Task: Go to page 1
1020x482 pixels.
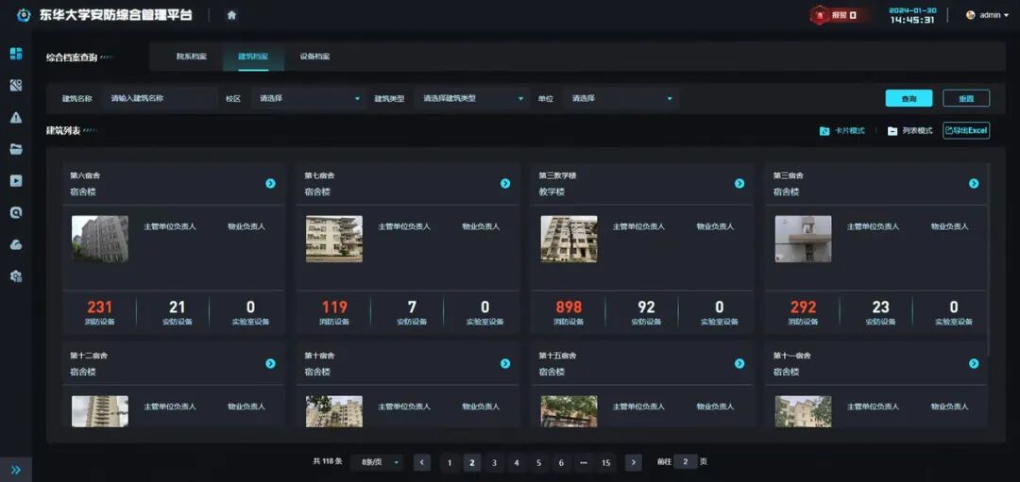Action: (x=450, y=462)
